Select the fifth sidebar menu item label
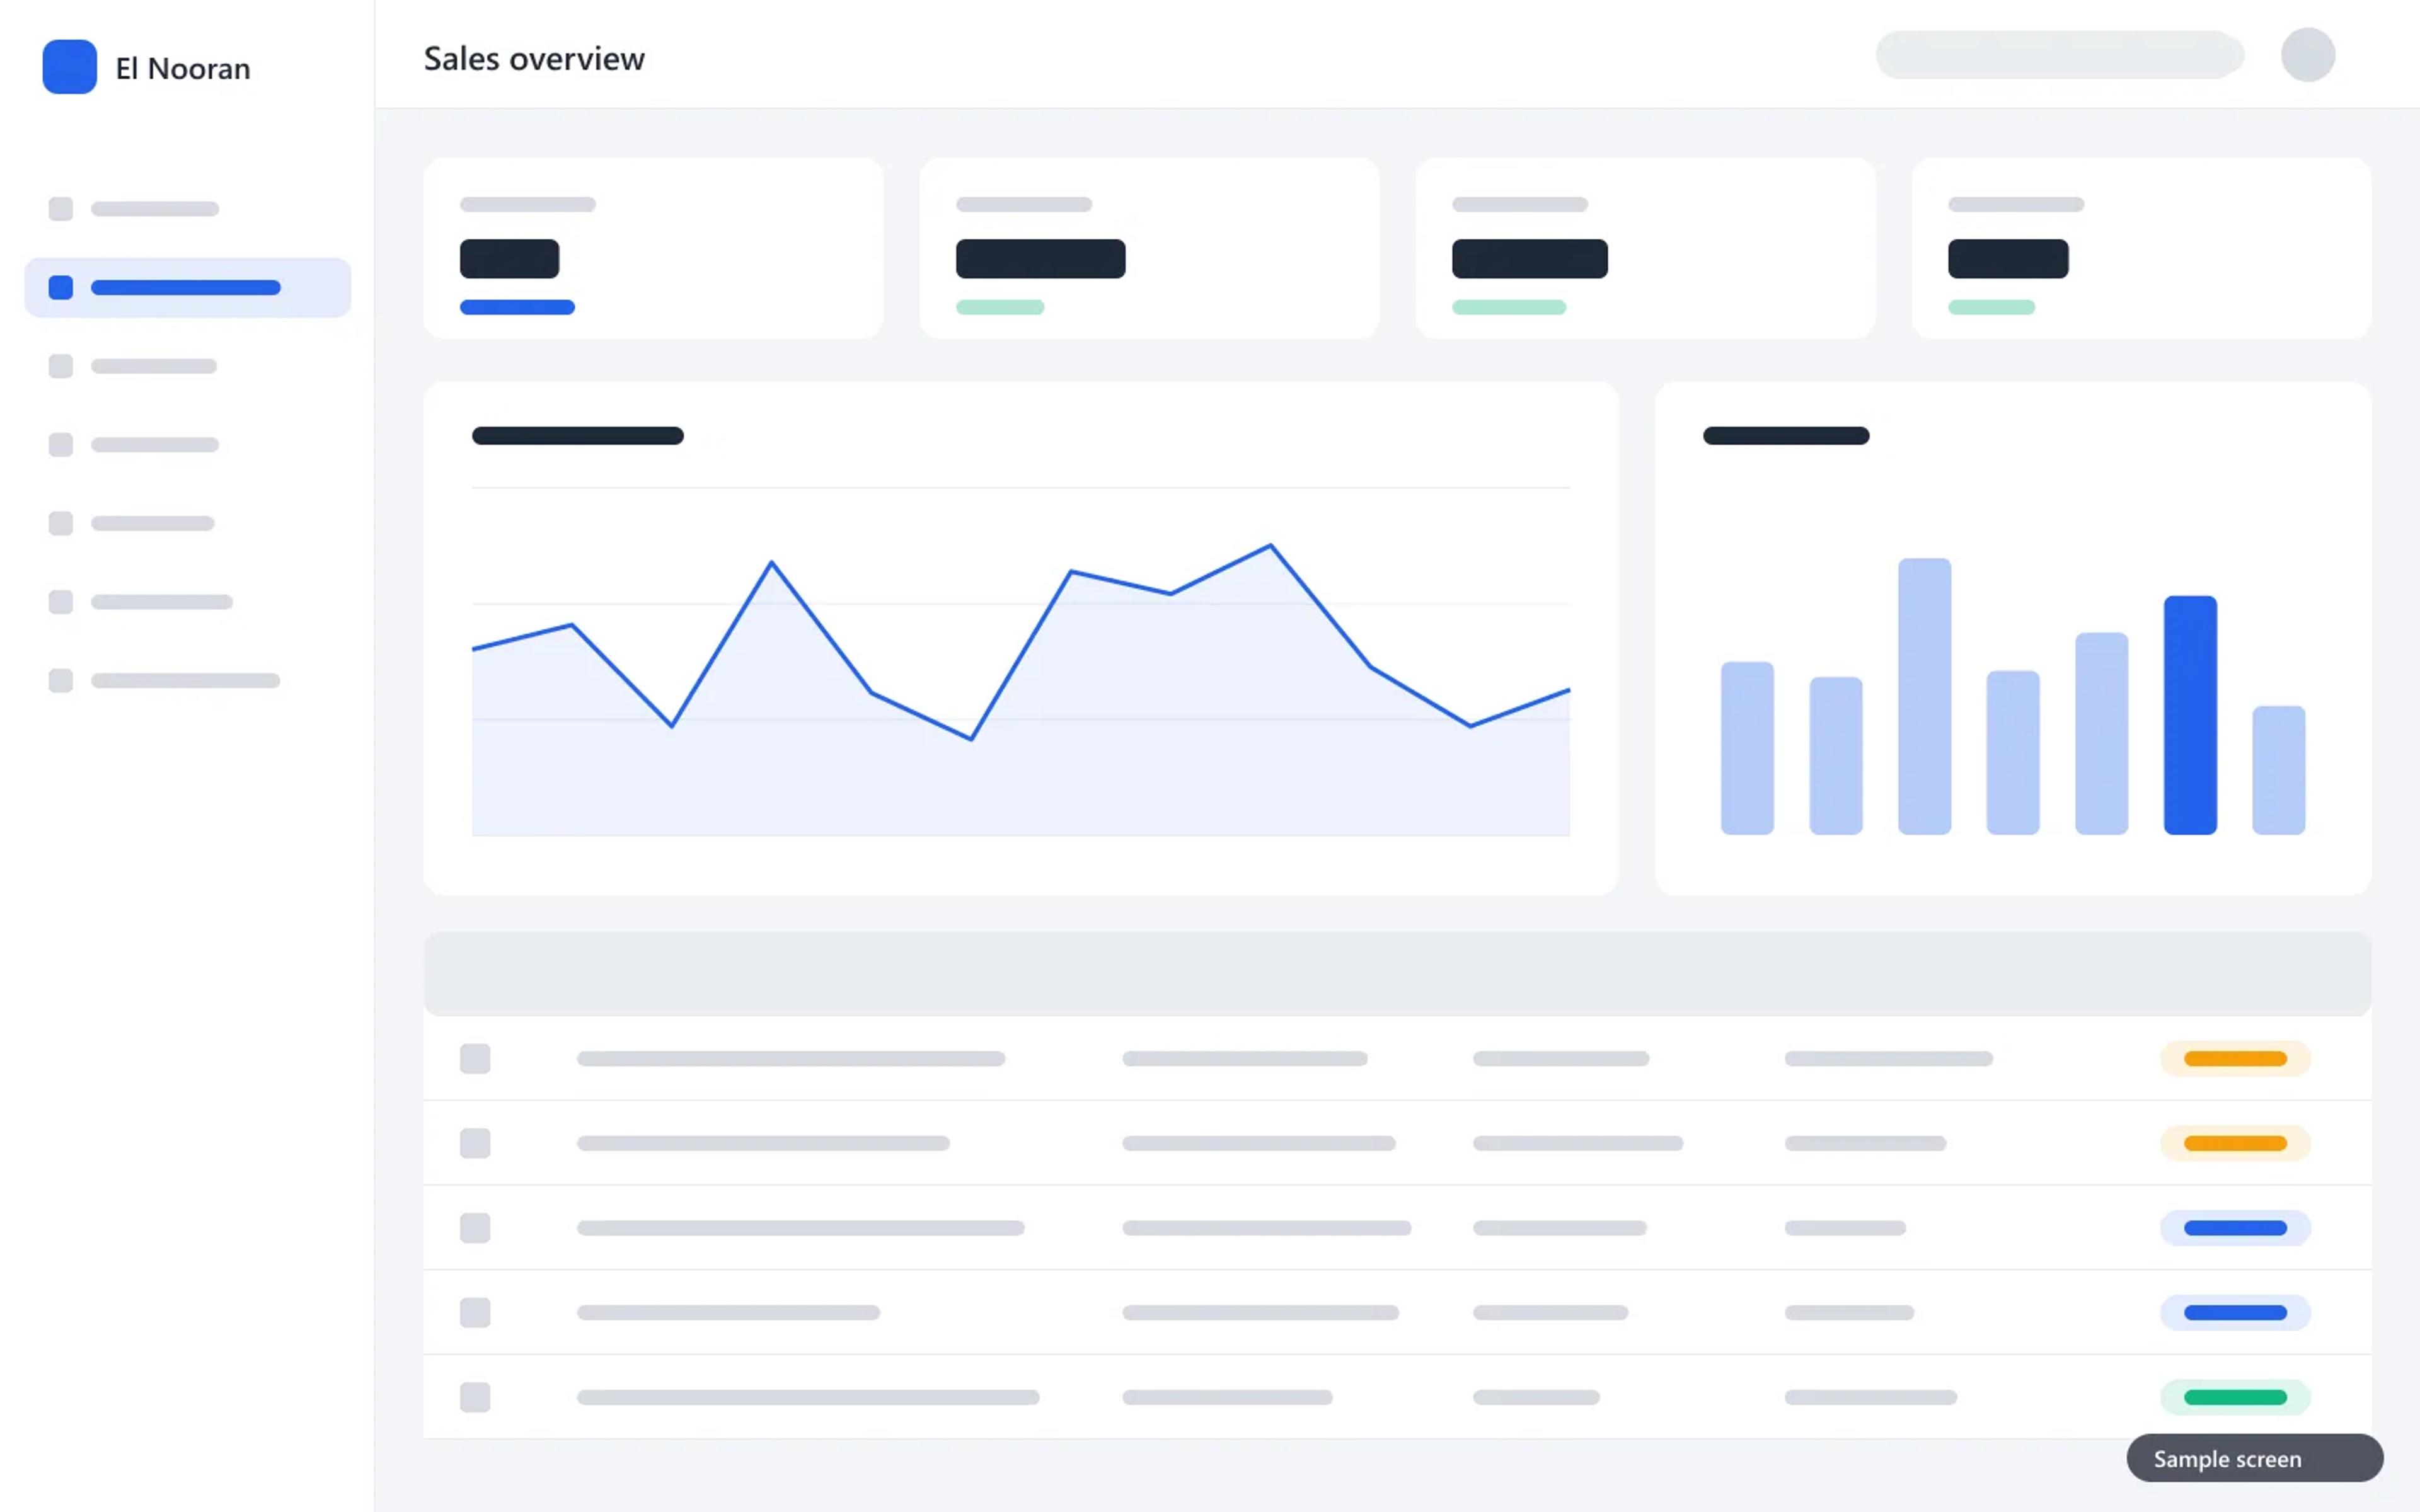2420x1512 pixels. [x=153, y=524]
